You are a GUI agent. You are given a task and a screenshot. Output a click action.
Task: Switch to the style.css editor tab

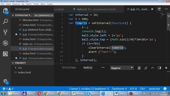[97, 9]
